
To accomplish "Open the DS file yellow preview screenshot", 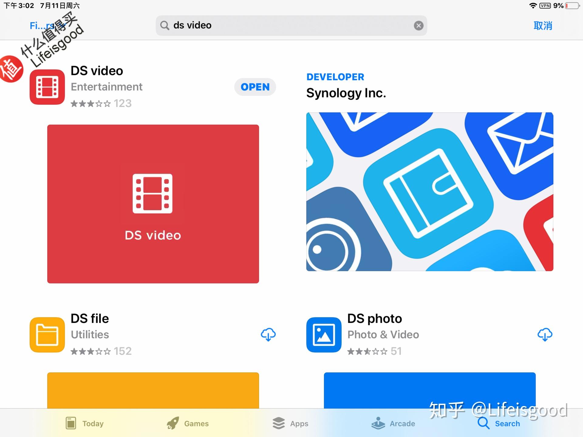I will (153, 390).
